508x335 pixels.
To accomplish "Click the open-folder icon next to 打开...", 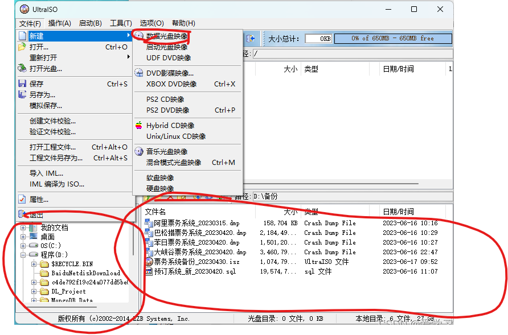I will [x=22, y=47].
